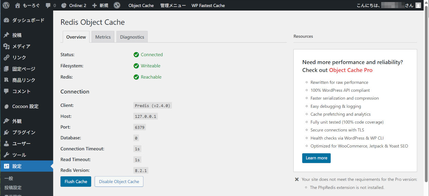
Task: Click the user avatar in admin bar
Action: pyautogui.click(x=418, y=5)
